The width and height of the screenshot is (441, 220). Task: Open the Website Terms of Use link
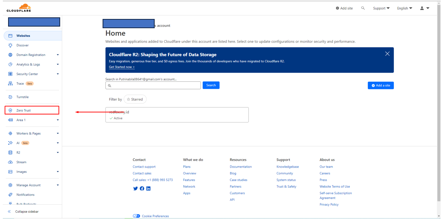click(335, 187)
